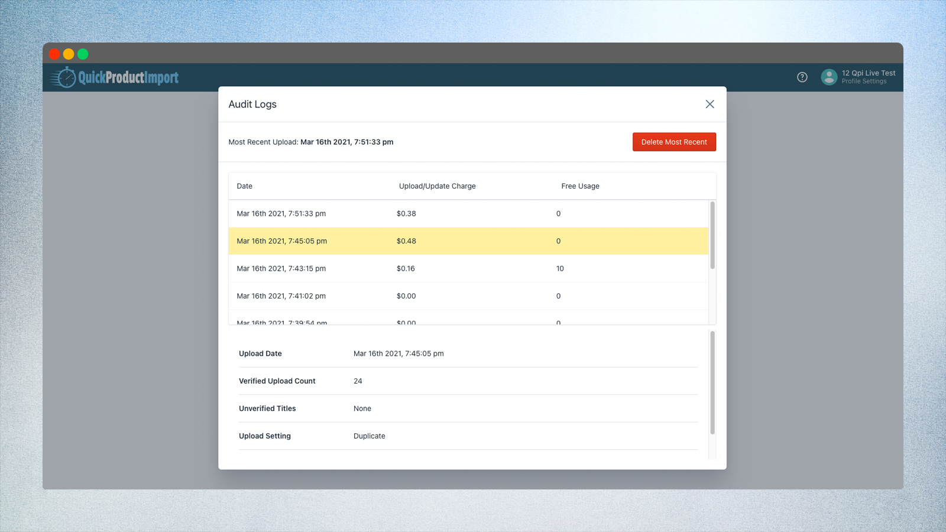Select the 7:41:02 pm log row
Screen dimensions: 946x532
click(468, 296)
